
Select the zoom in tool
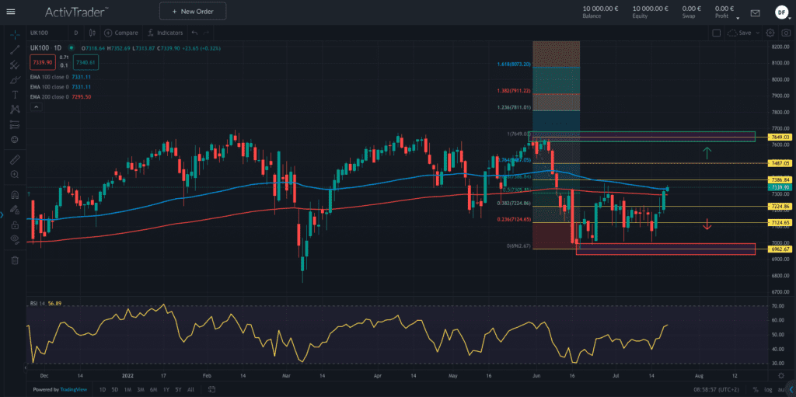(x=15, y=175)
